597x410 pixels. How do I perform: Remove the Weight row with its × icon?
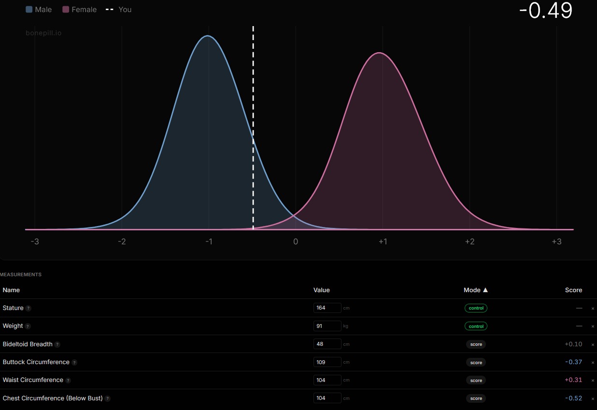tap(593, 326)
